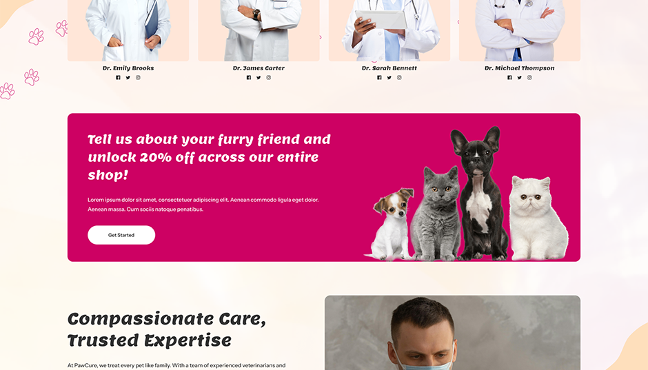The width and height of the screenshot is (648, 370).
Task: Open Dr. Emily Brooks' Facebook icon
Action: 118,78
